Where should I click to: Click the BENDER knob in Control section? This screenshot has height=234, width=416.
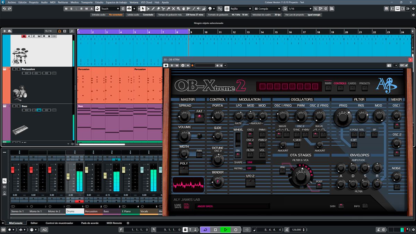(217, 181)
